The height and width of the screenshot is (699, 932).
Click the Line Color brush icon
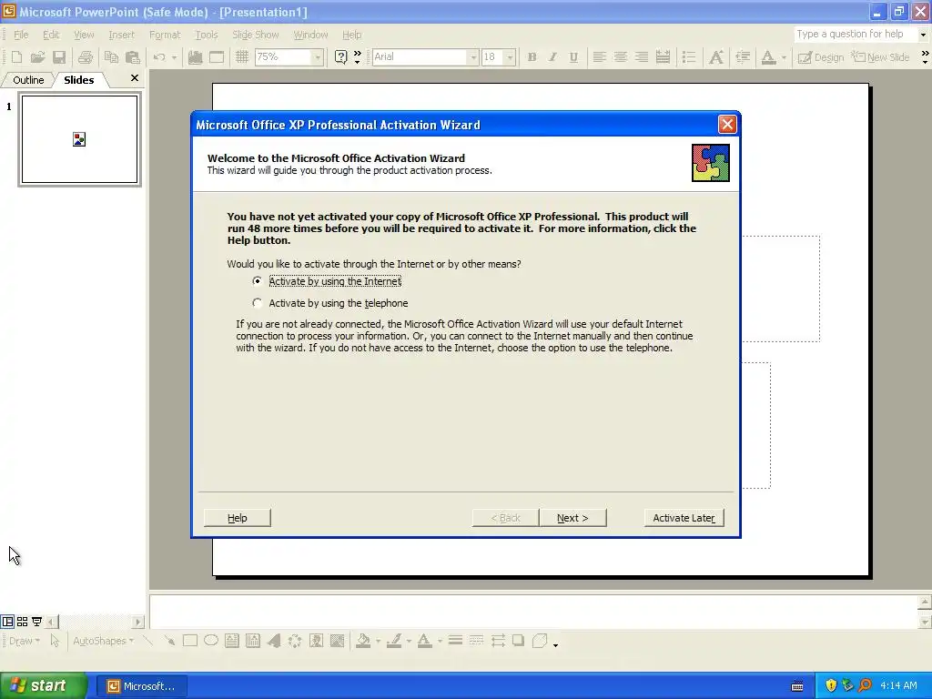coord(394,640)
